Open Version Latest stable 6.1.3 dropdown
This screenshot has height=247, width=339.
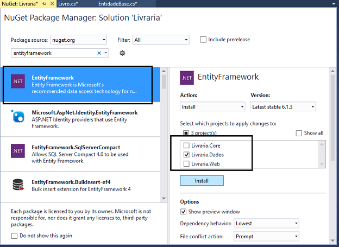click(283, 106)
